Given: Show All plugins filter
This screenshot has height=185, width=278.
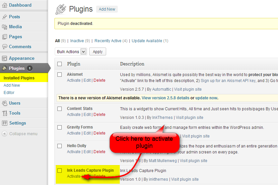Looking at the screenshot, I should click(57, 41).
